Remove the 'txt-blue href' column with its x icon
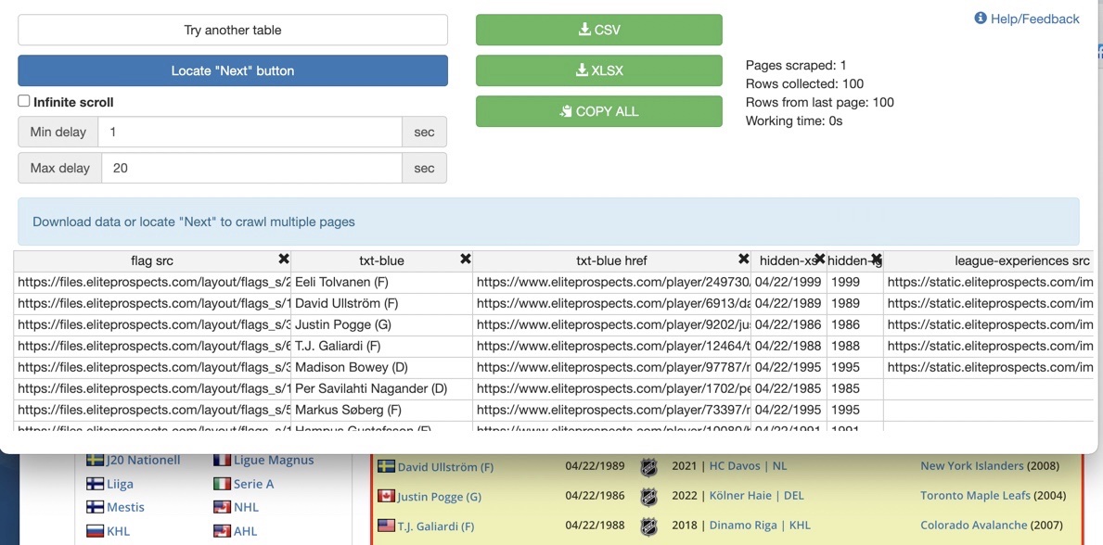The width and height of the screenshot is (1103, 545). pos(742,260)
